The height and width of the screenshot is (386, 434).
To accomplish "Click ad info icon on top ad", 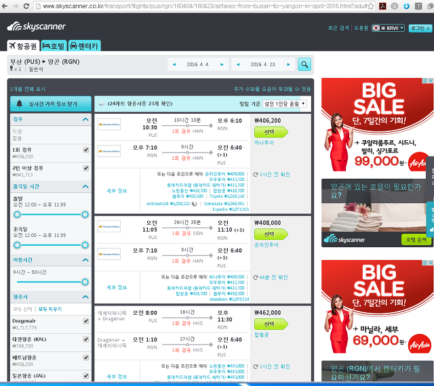I will (x=425, y=81).
